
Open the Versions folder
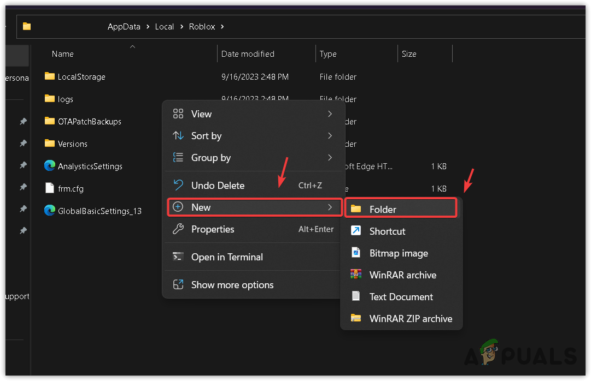click(72, 144)
